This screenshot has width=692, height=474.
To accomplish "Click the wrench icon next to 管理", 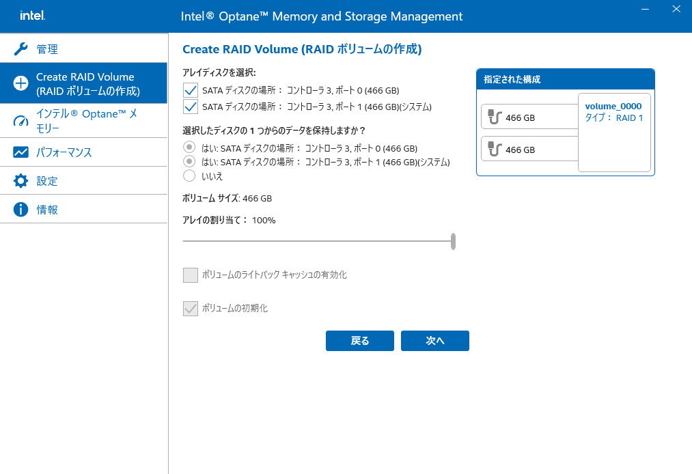I will point(20,48).
